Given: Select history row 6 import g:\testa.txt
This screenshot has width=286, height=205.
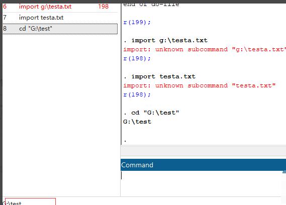Looking at the screenshot, I should coord(60,7).
